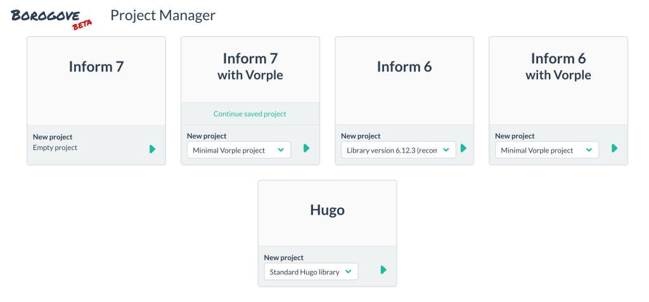Click Continue saved project link
The width and height of the screenshot is (649, 302).
click(x=250, y=114)
